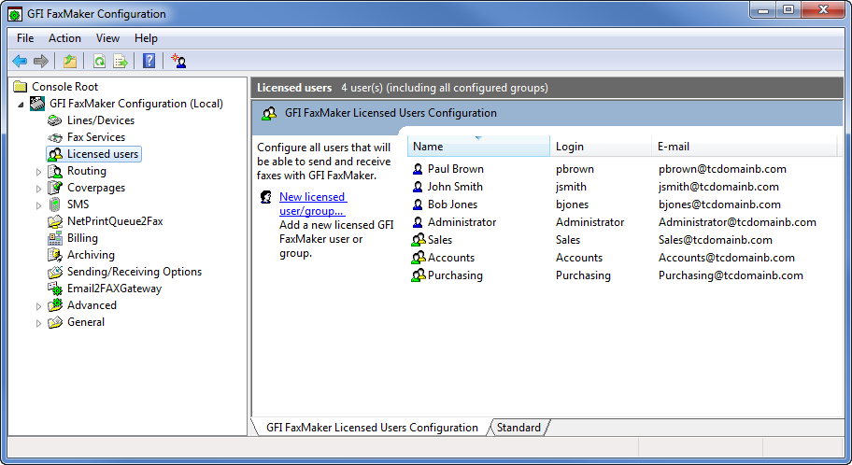Expand the Routing tree node

point(38,172)
